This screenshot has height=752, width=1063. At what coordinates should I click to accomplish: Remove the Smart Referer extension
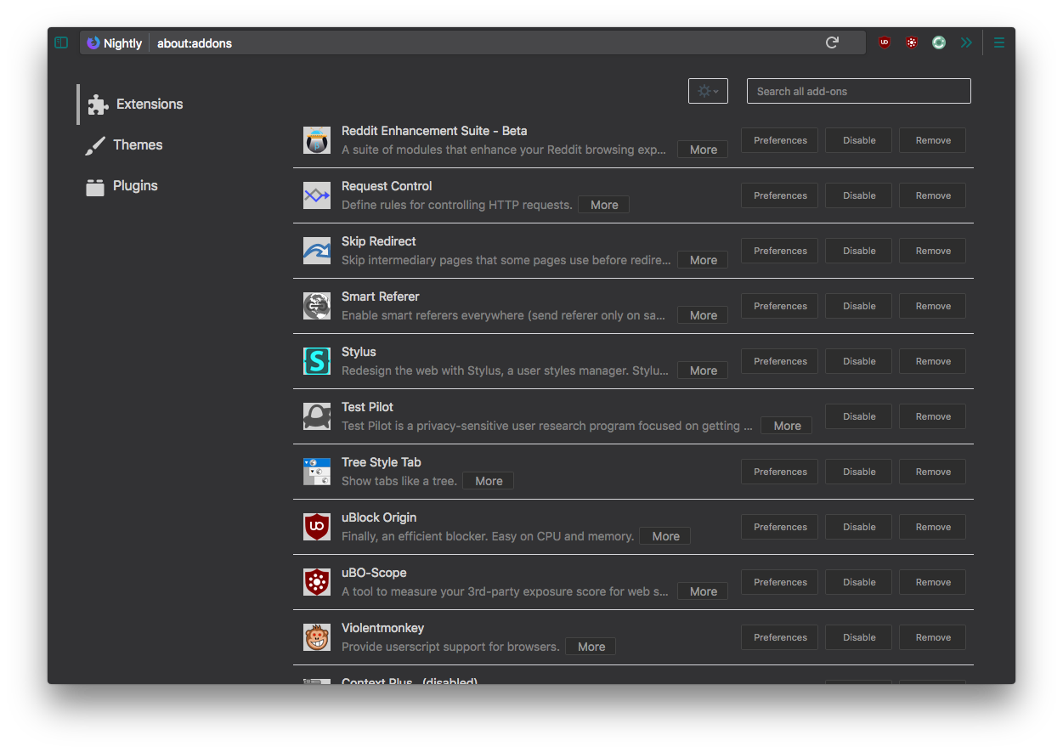(933, 306)
